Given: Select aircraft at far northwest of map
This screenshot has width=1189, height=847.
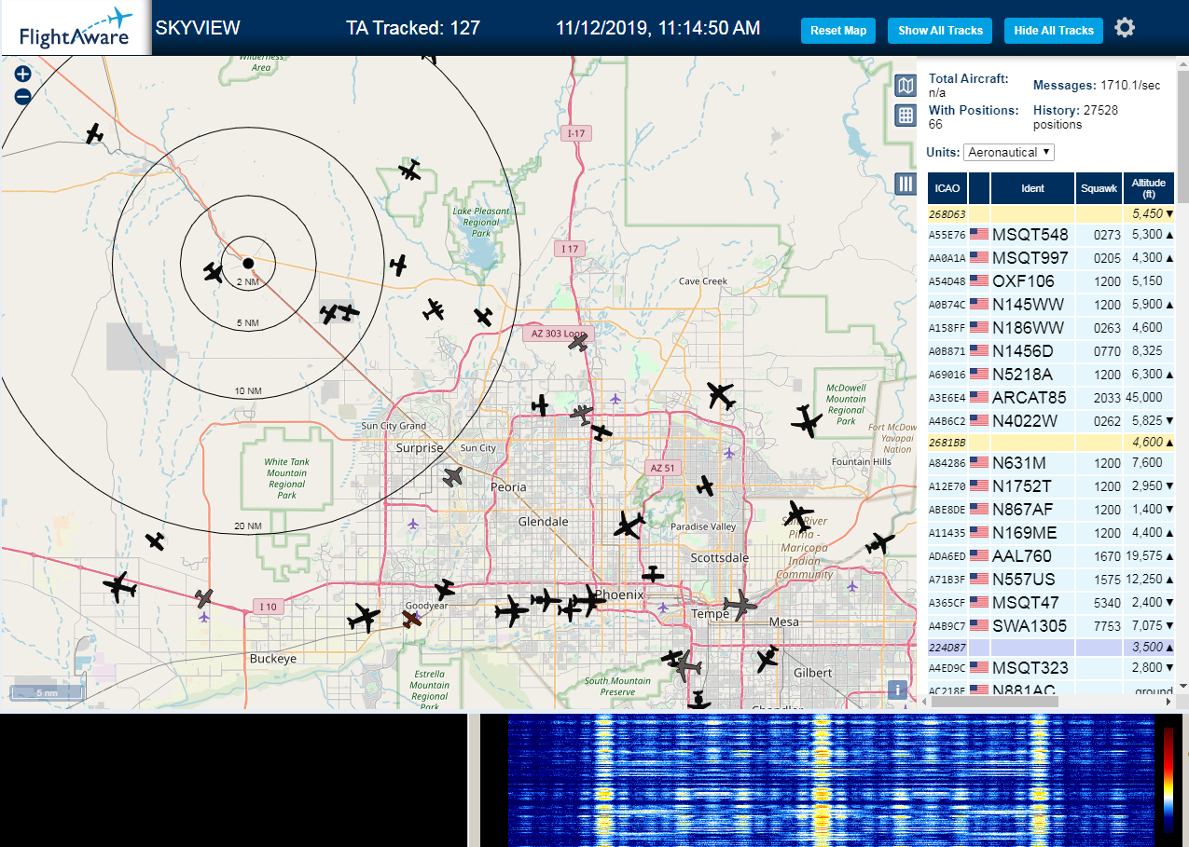Looking at the screenshot, I should pyautogui.click(x=94, y=134).
